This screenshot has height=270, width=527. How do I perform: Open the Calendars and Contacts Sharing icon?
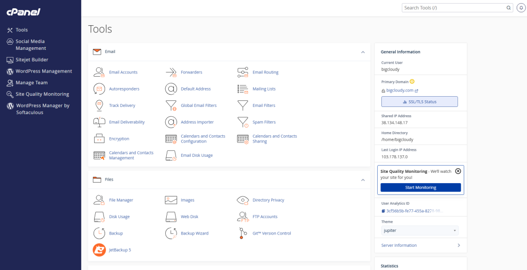point(243,139)
